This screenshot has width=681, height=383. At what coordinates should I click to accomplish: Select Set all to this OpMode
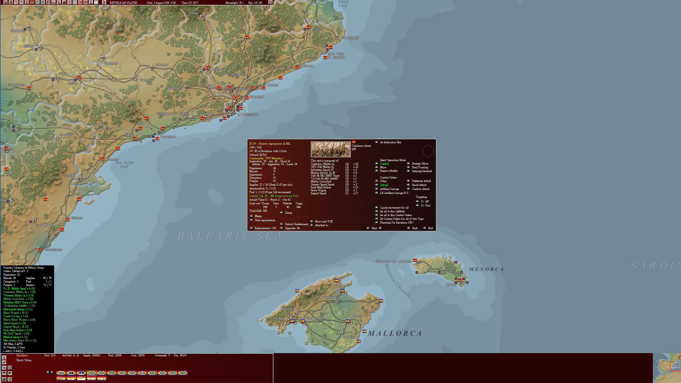pyautogui.click(x=377, y=211)
